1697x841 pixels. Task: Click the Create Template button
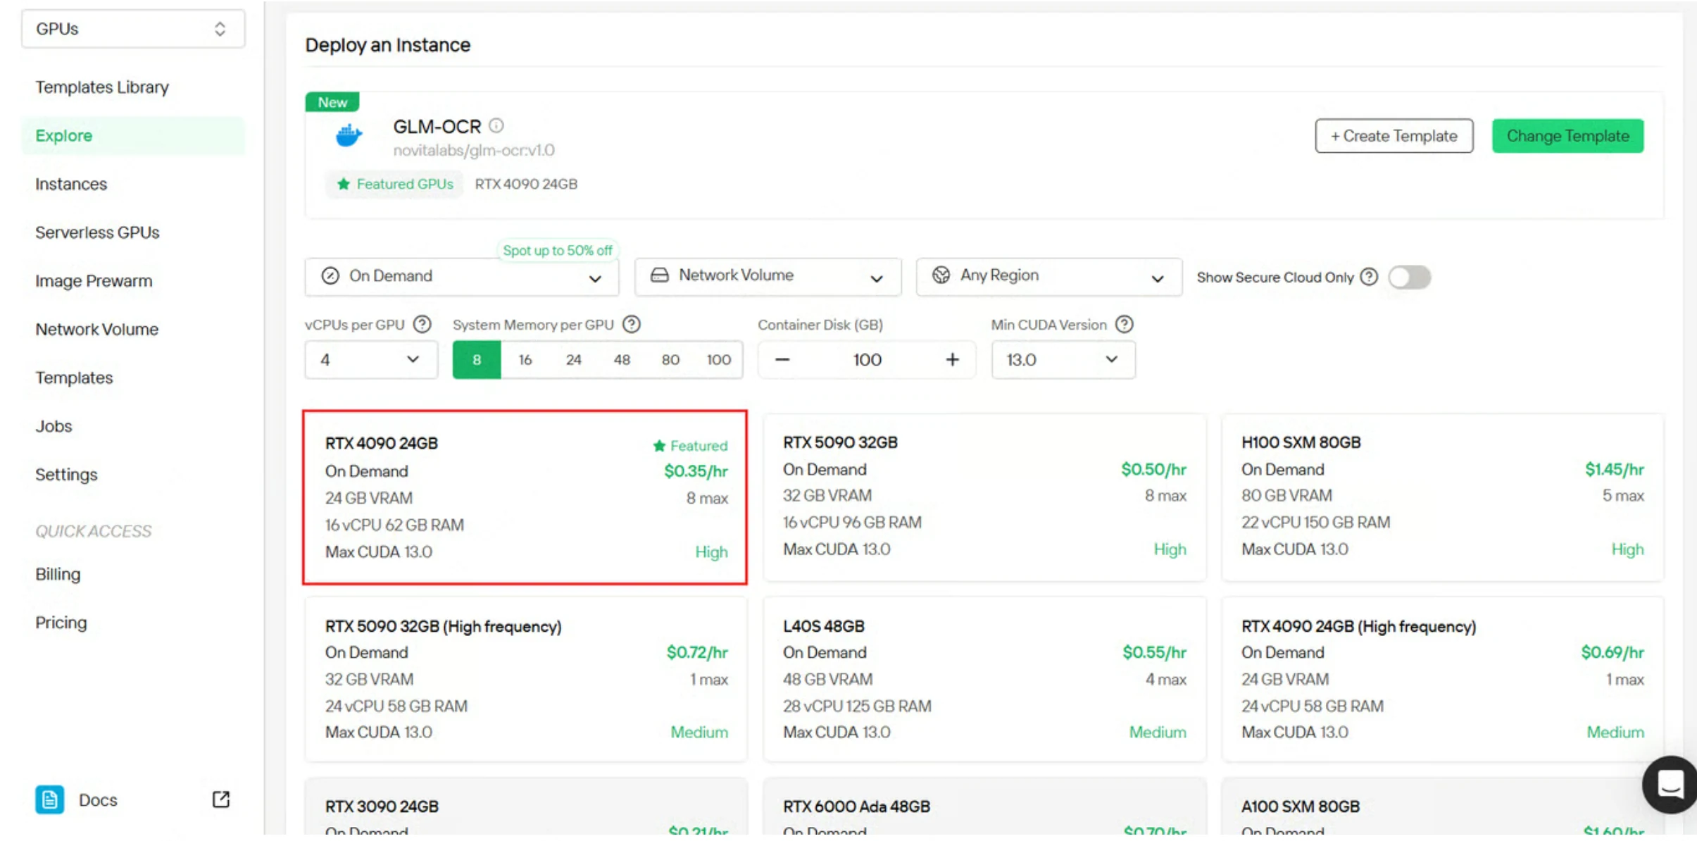click(x=1394, y=136)
